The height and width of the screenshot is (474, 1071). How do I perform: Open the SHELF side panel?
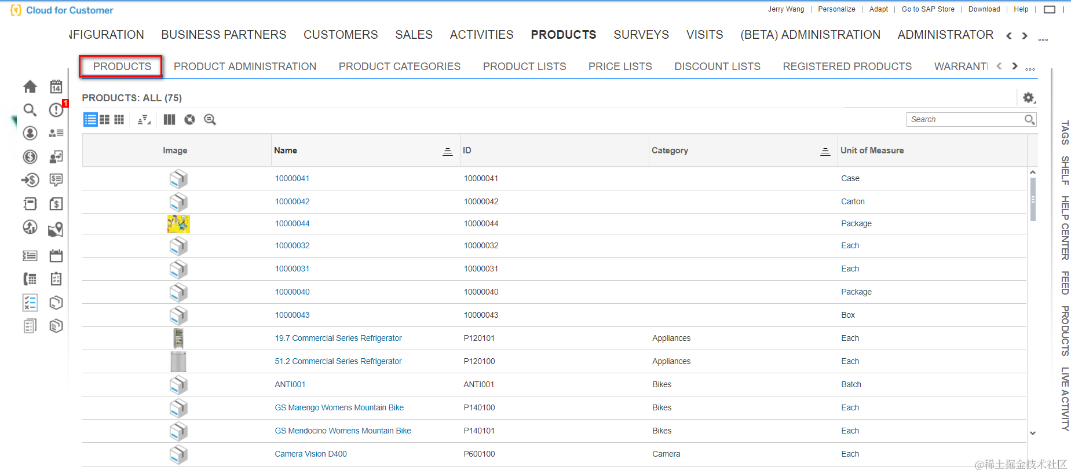point(1065,170)
